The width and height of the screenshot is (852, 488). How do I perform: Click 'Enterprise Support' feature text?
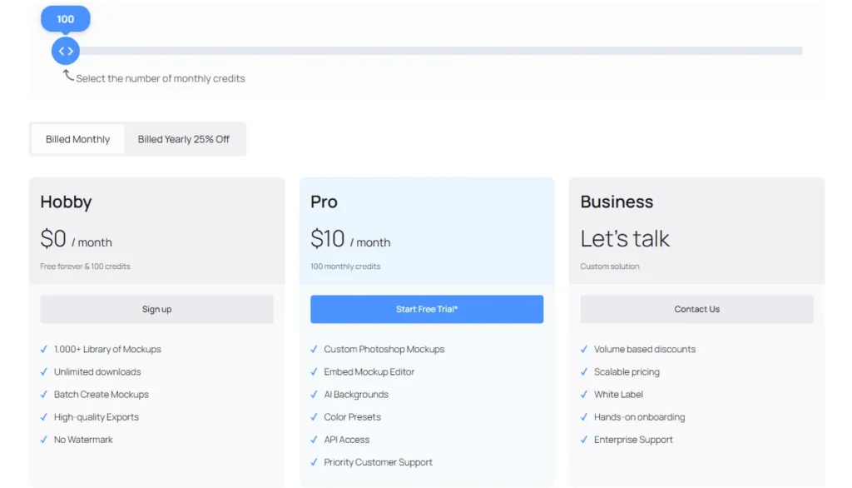click(633, 440)
